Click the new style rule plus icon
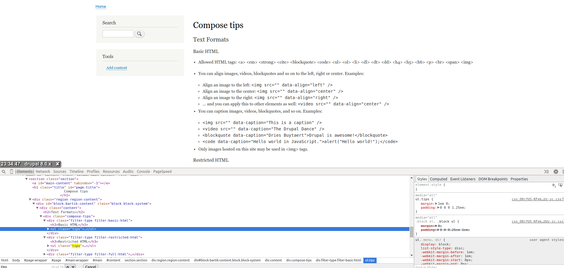Viewport: 564px width, 268px height. click(x=553, y=185)
